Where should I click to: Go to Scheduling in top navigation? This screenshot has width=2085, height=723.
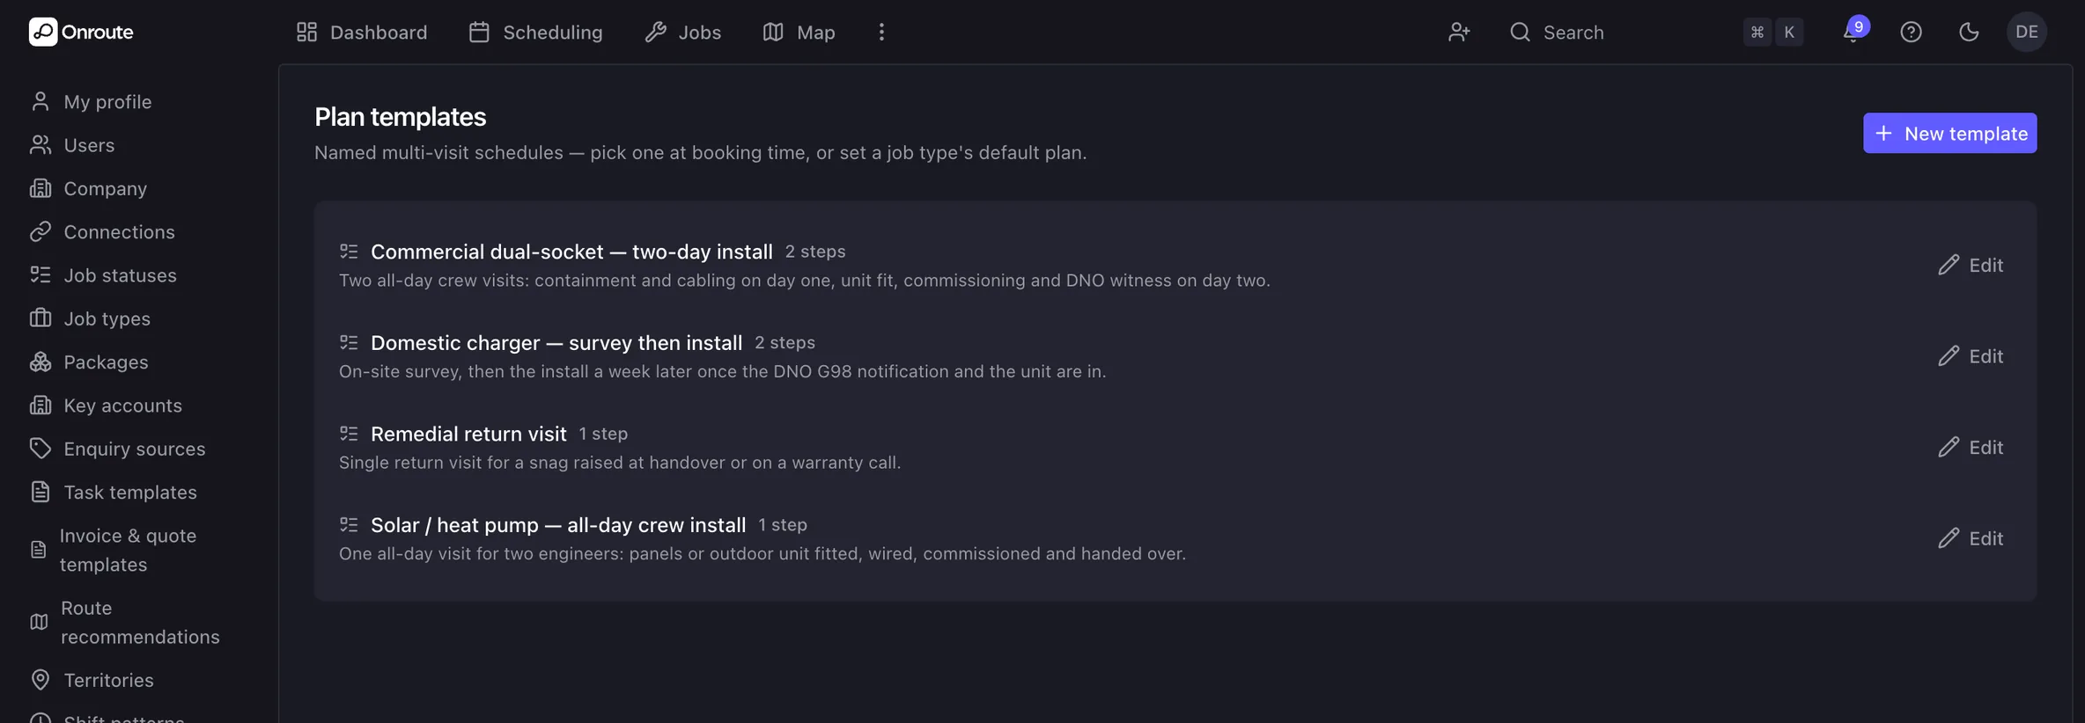[535, 32]
